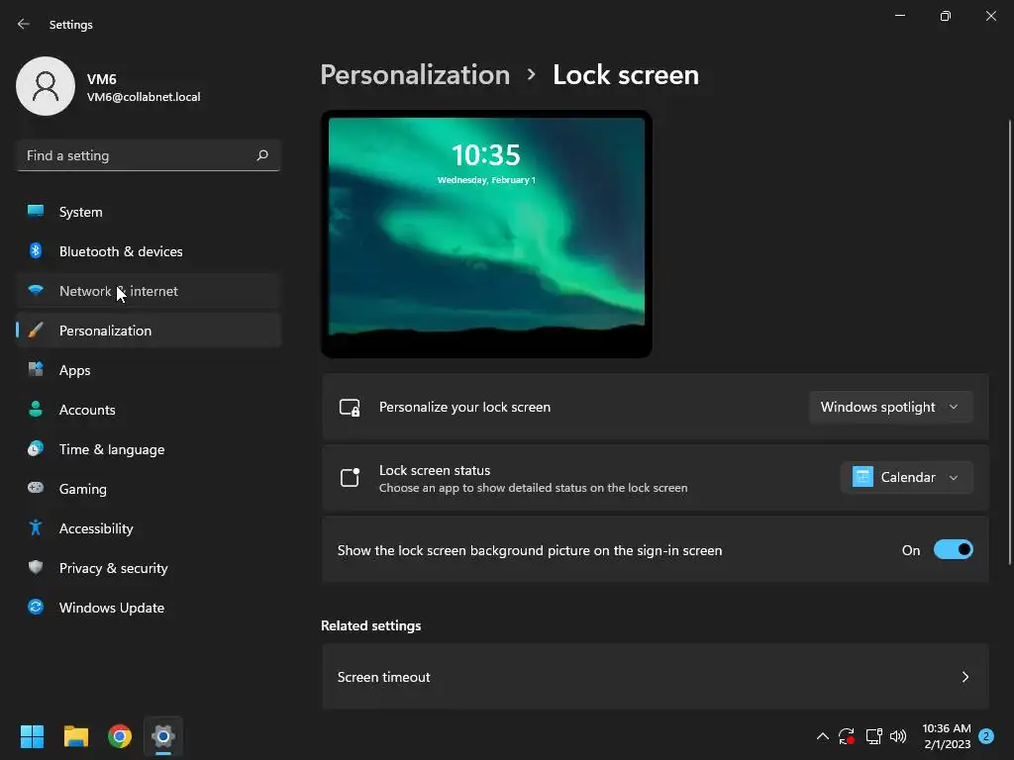This screenshot has width=1014, height=760.
Task: Click the VM6 user avatar picture
Action: click(46, 86)
